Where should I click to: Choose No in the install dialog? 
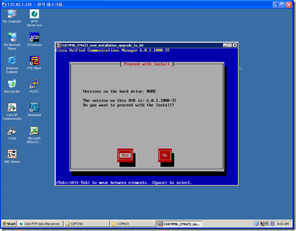coord(165,155)
